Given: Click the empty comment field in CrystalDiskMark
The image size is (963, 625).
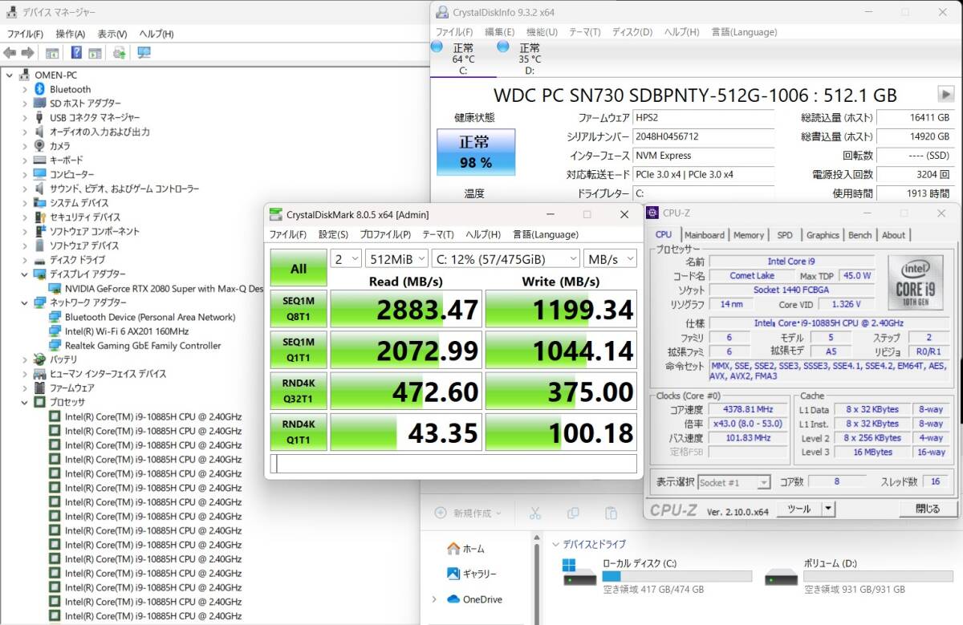Looking at the screenshot, I should click(x=454, y=464).
